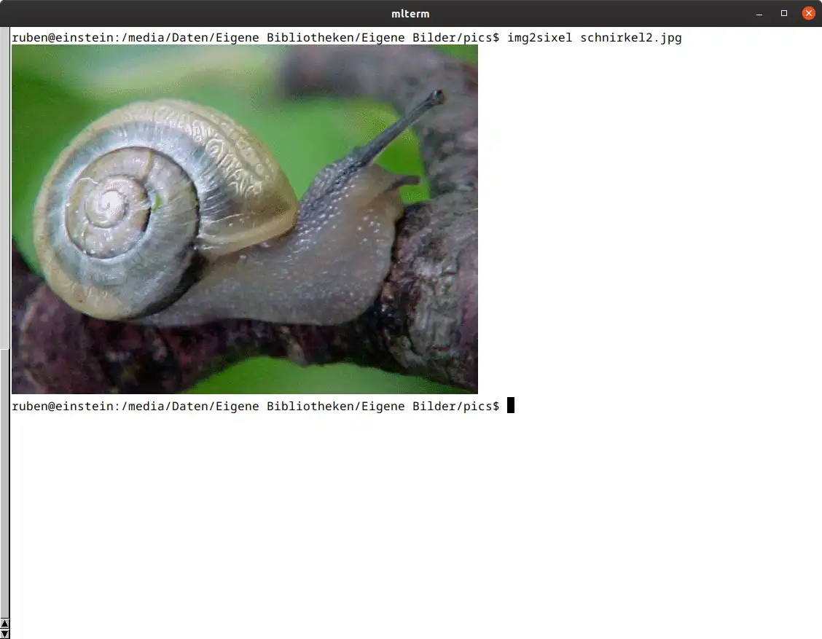Click the scroll-up arrow of the terminal scrollbar
Screen dimensions: 822x639
click(x=4, y=623)
